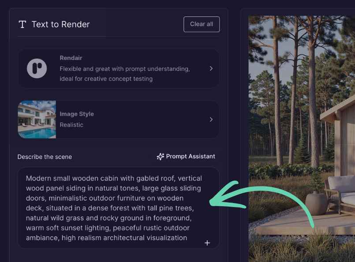The image size is (355, 262).
Task: Click the Rendair model name heading
Action: click(71, 58)
